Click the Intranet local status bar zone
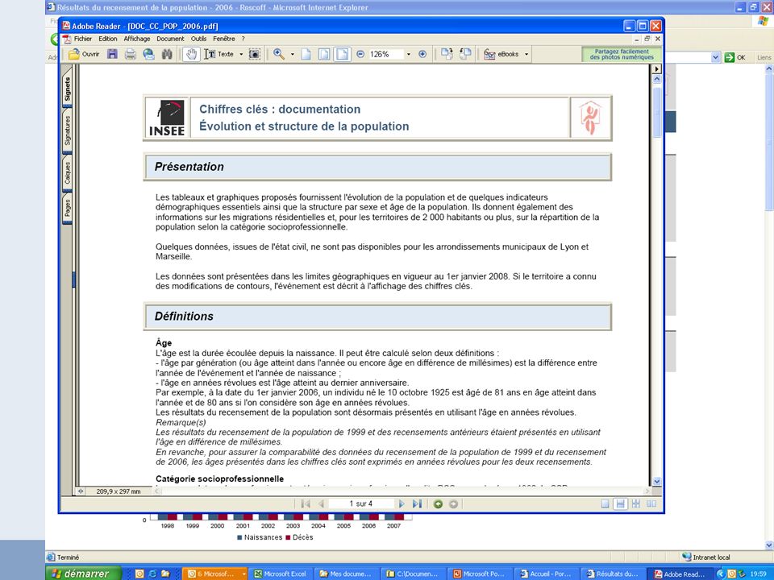This screenshot has height=580, width=774. pyautogui.click(x=706, y=557)
